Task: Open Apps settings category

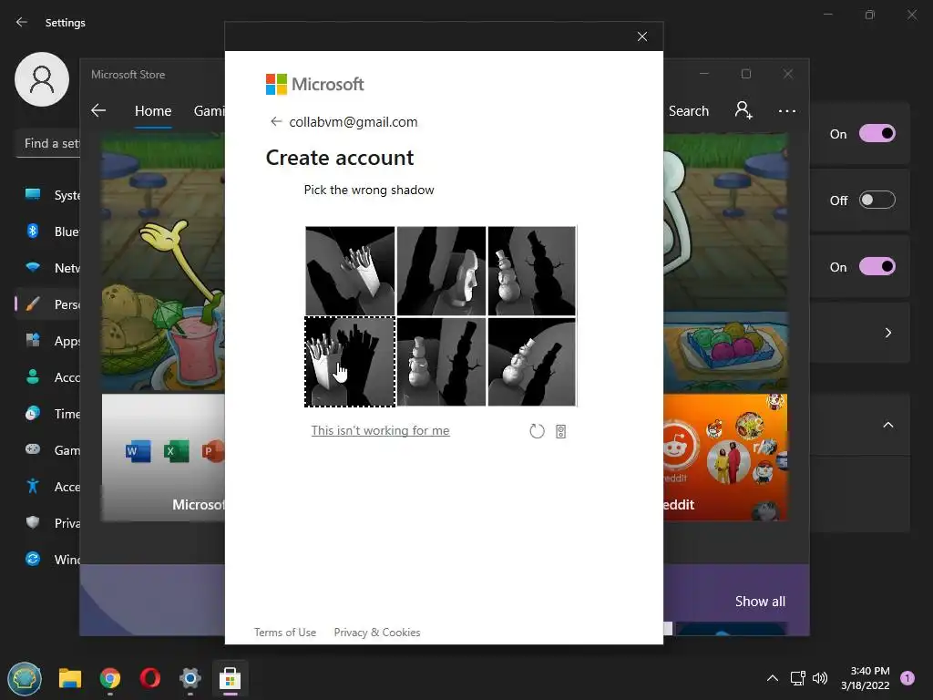Action: 47,341
